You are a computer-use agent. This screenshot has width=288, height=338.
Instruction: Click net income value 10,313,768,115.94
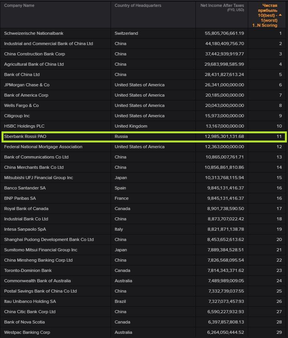225,178
